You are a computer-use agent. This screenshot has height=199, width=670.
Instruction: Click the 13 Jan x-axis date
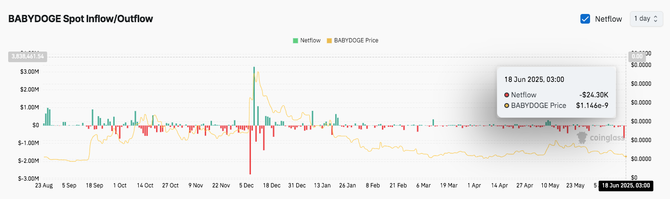323,185
